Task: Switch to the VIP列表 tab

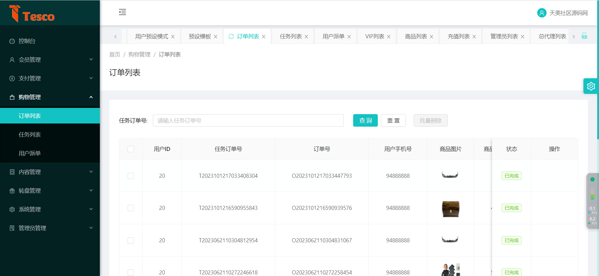Action: click(x=375, y=36)
